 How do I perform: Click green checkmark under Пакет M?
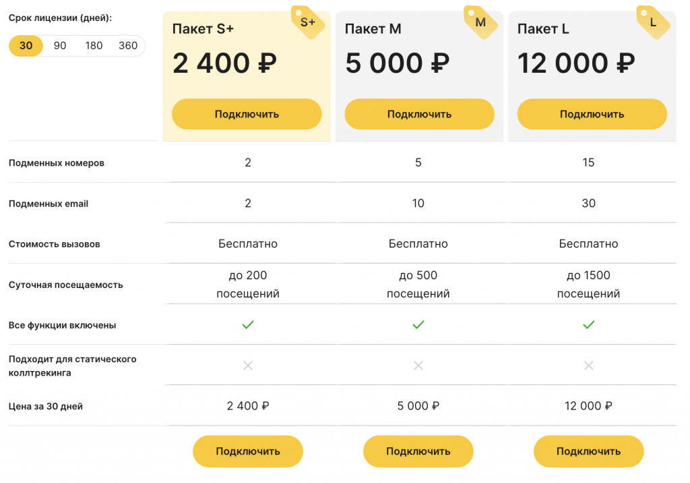pos(418,324)
